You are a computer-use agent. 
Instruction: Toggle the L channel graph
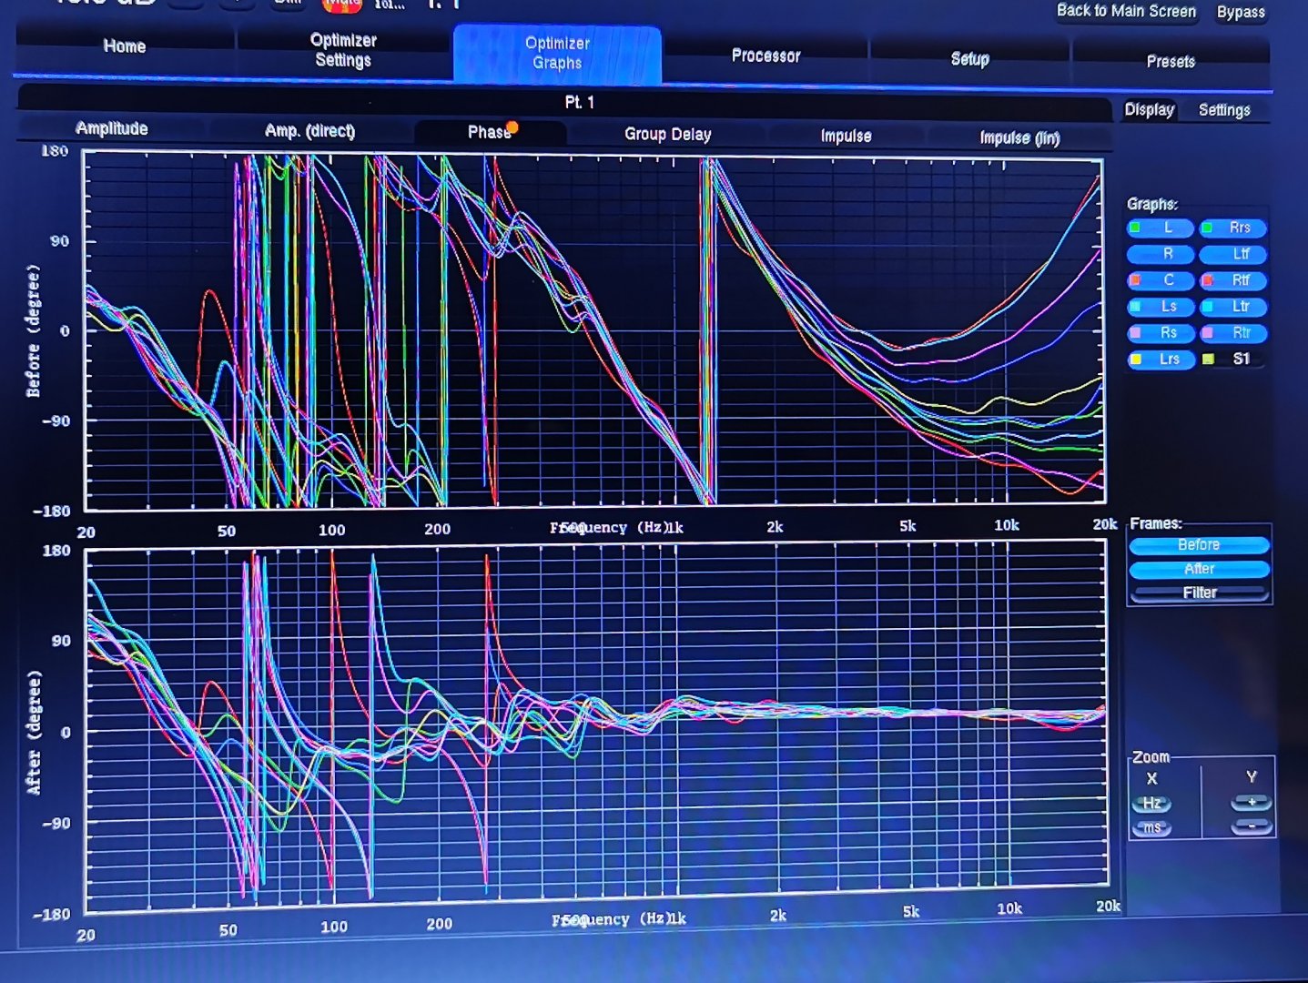[1161, 228]
